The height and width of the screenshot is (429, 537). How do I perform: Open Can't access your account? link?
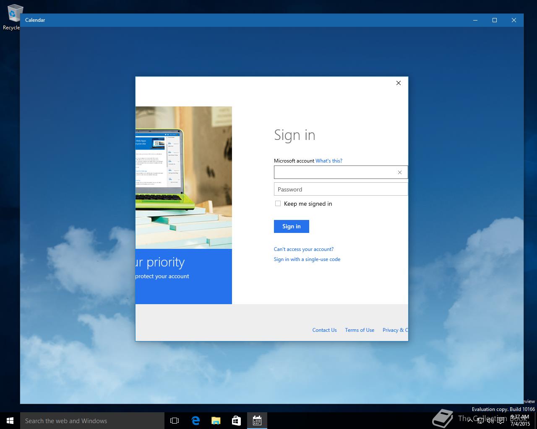pos(304,249)
